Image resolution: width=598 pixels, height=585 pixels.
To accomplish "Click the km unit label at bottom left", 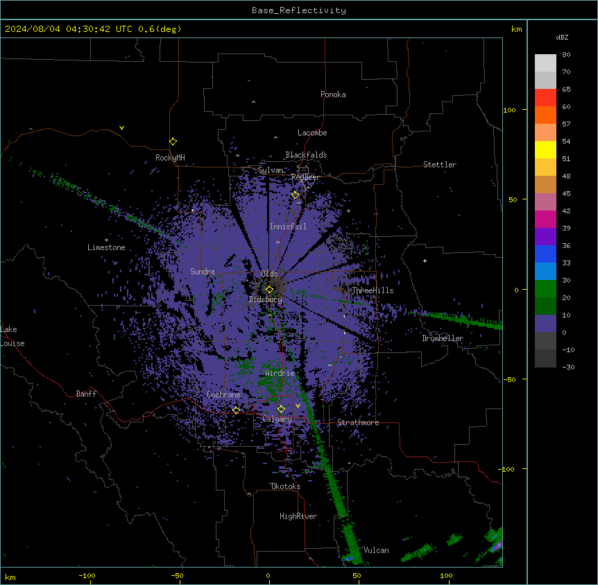I will [10, 577].
